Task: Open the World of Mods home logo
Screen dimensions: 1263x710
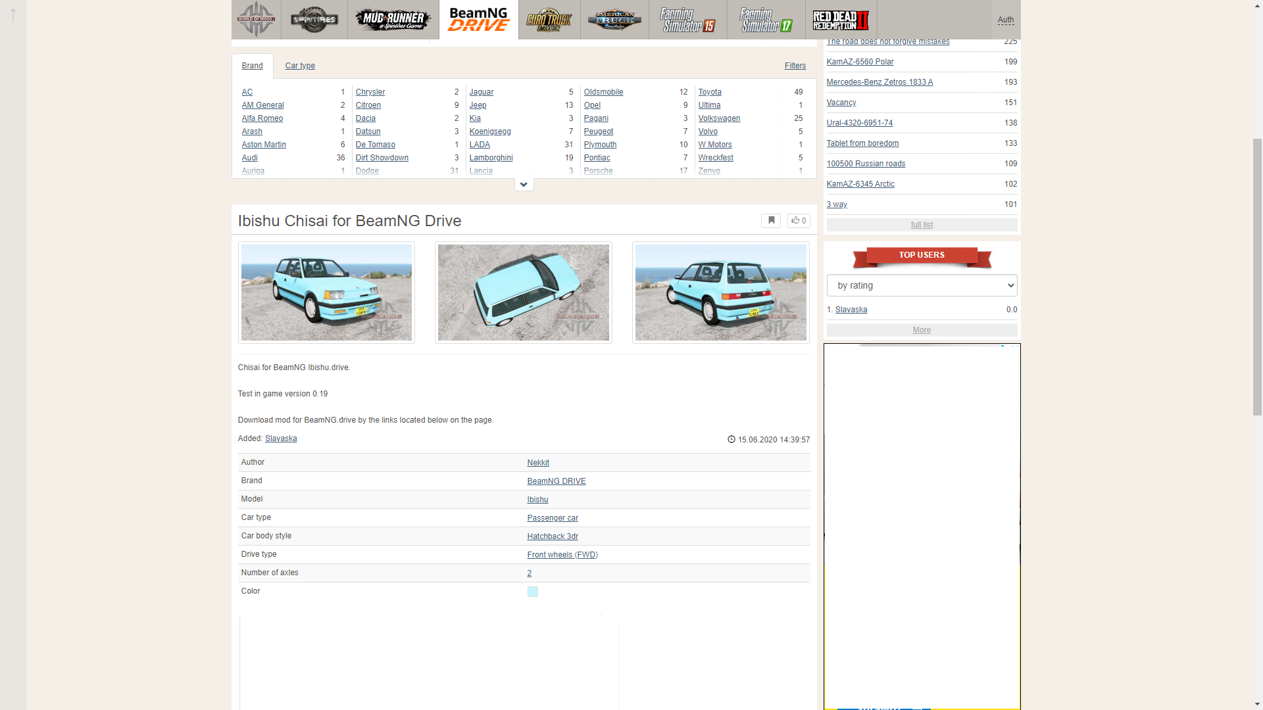Action: point(256,20)
